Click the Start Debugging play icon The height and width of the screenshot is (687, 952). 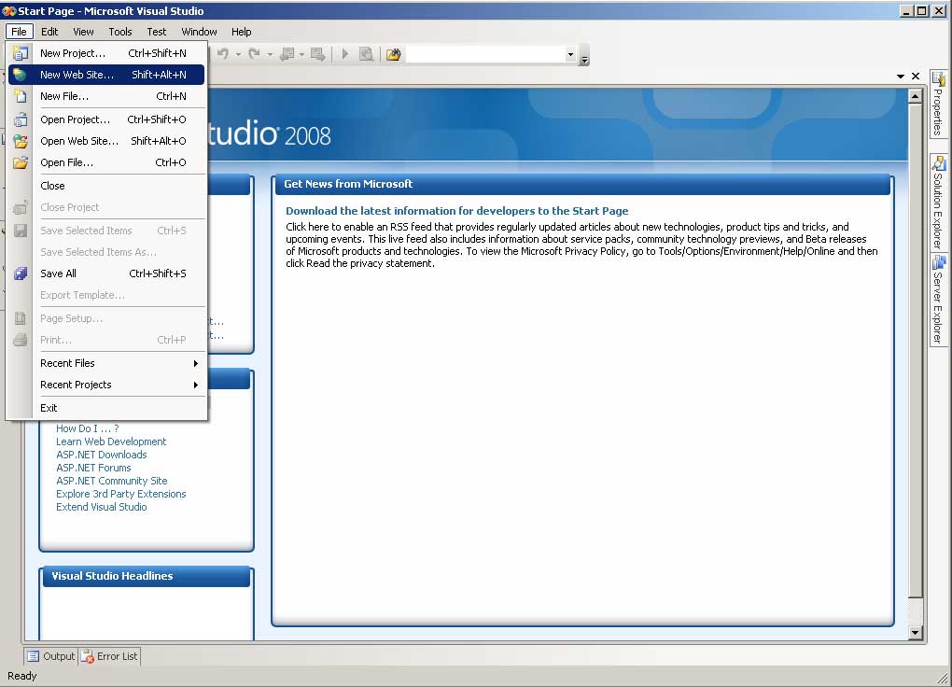point(344,54)
